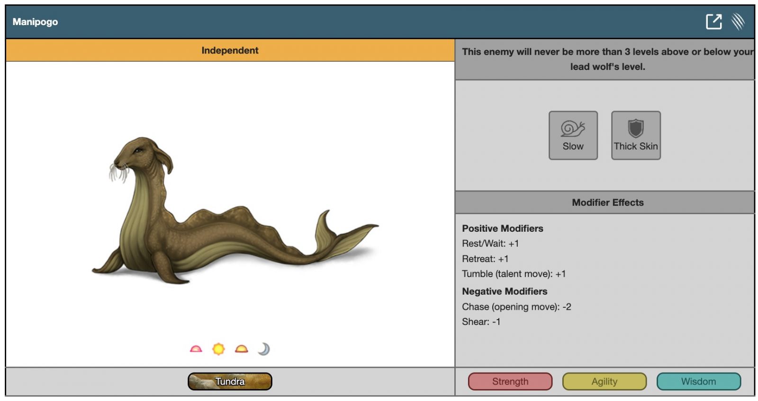The height and width of the screenshot is (401, 758).
Task: Click the Modifier Effects header
Action: pos(607,202)
